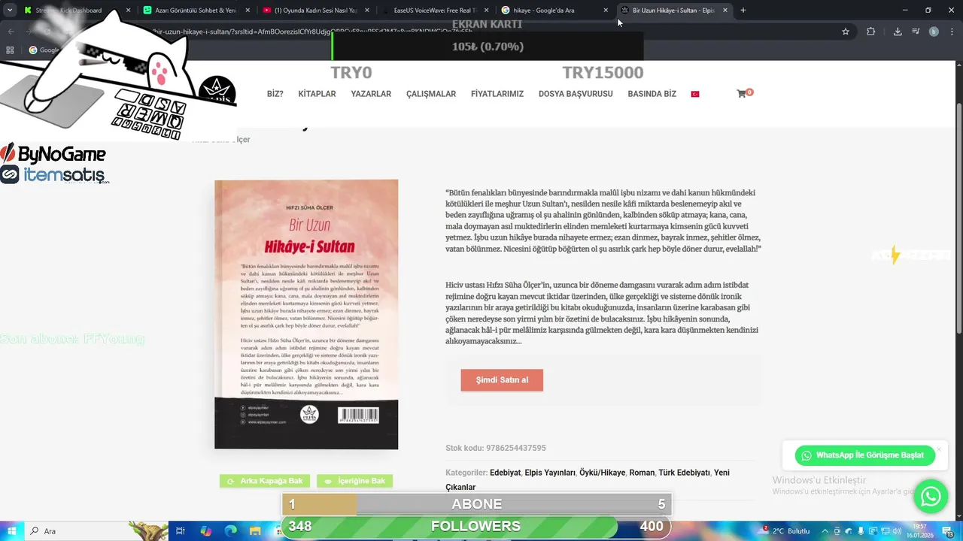This screenshot has height=541, width=963.
Task: Open the Yeni Çıkanlar category link
Action: pos(588,479)
